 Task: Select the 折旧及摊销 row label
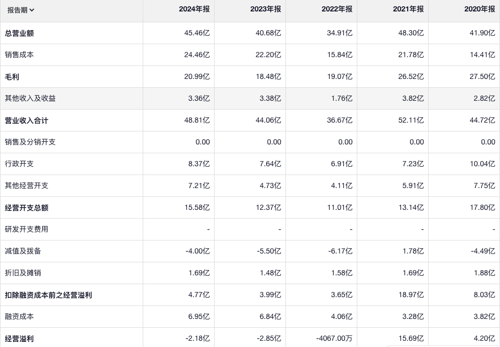click(x=23, y=273)
